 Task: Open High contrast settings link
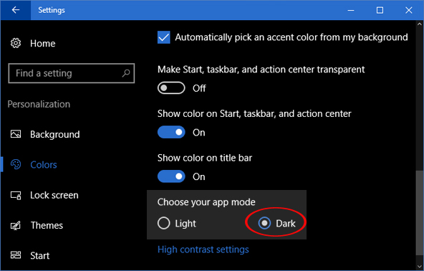click(203, 249)
